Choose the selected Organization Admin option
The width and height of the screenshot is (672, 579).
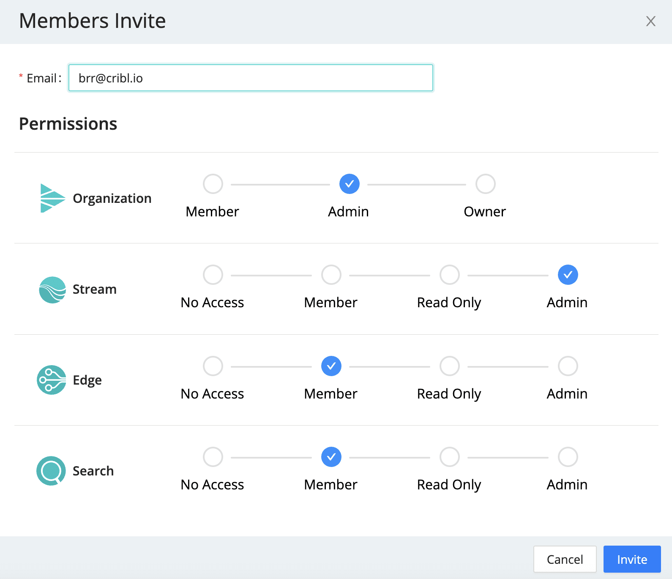(x=349, y=184)
